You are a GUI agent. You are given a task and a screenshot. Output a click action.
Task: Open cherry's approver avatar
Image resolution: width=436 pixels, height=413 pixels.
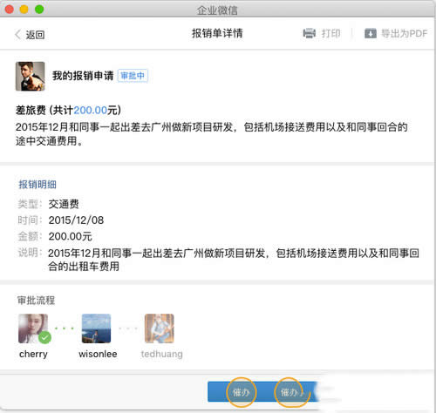tap(33, 328)
